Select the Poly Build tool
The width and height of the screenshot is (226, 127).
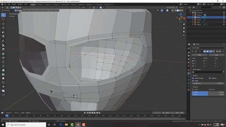3,70
